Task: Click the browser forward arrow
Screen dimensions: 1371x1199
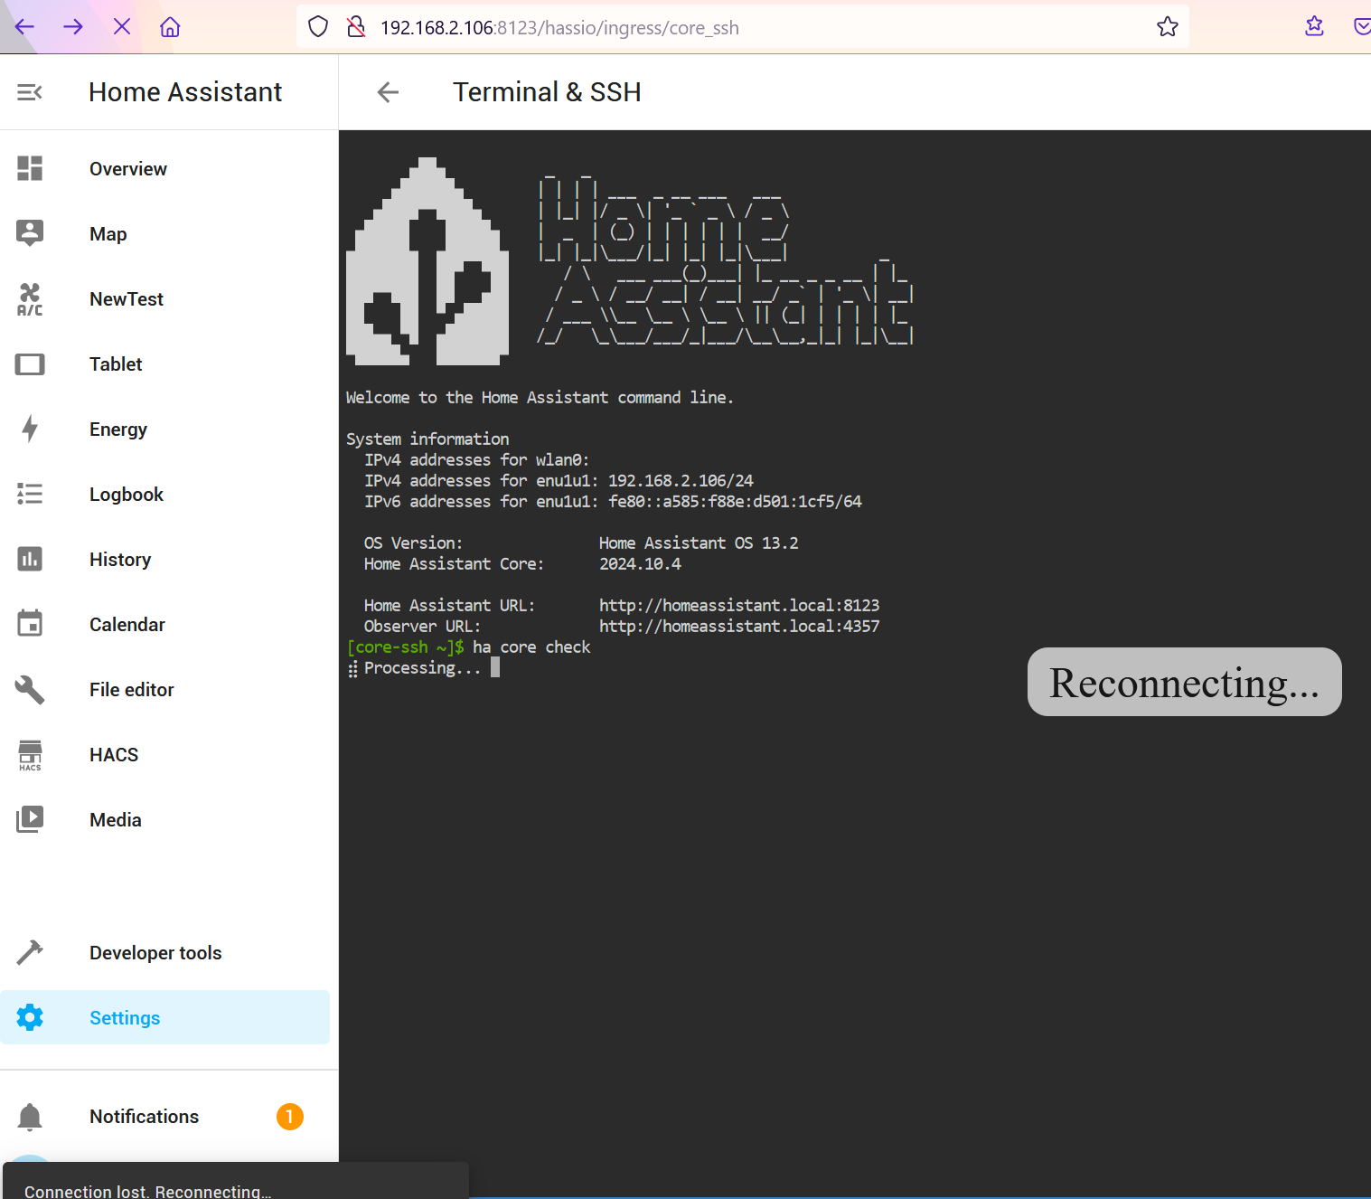Action: [x=73, y=26]
